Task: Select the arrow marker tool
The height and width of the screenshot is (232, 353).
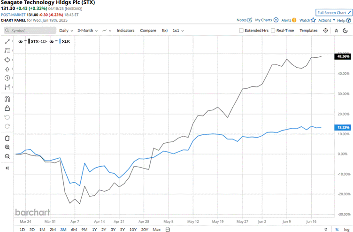Action: 7,69
